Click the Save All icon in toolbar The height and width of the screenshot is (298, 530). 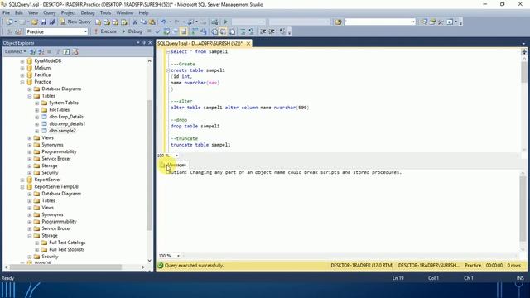[51, 22]
